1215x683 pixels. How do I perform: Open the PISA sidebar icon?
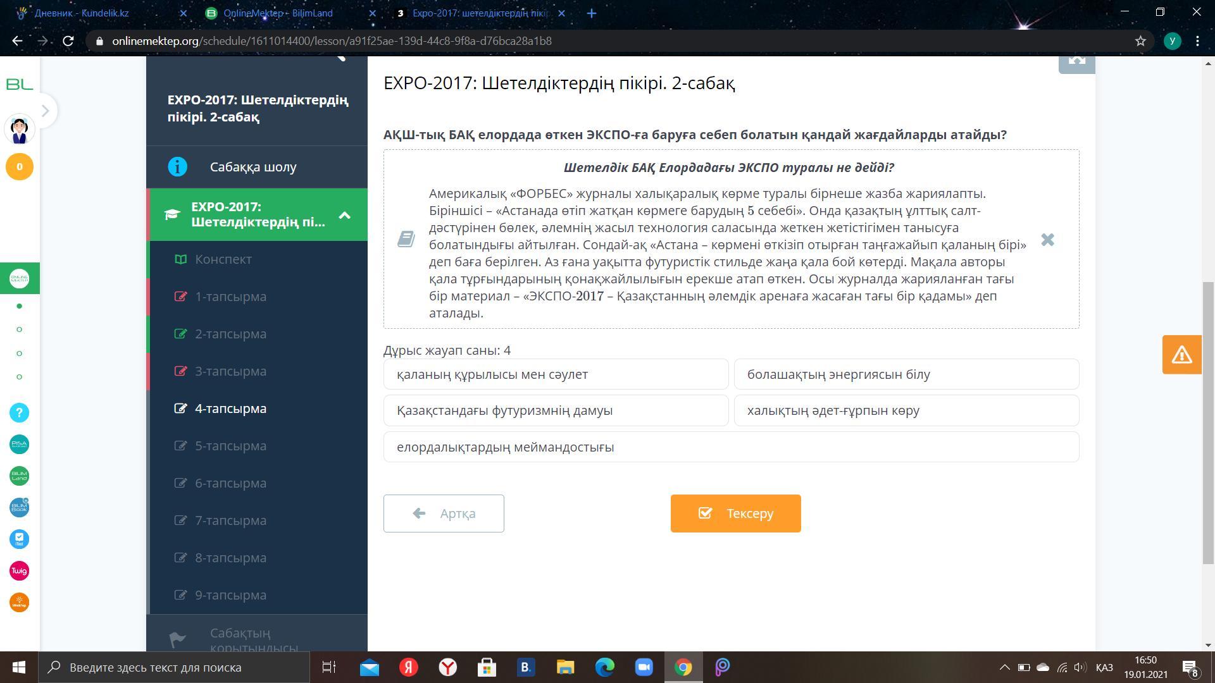click(x=19, y=445)
